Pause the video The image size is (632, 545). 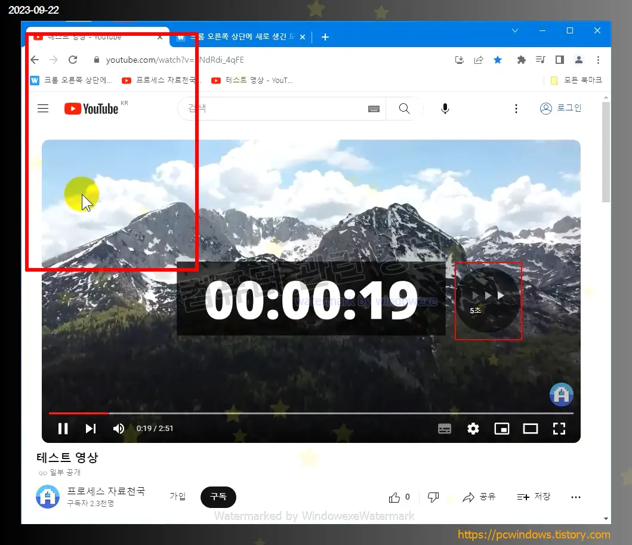click(x=63, y=429)
